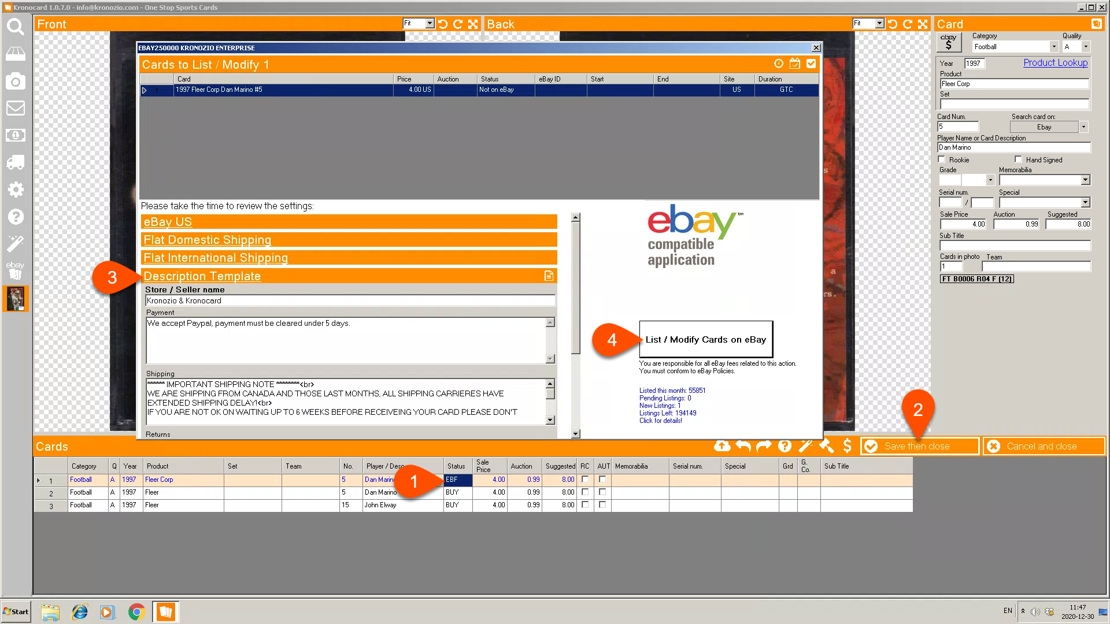Click the Store / Seller name input field
The width and height of the screenshot is (1110, 624).
350,300
